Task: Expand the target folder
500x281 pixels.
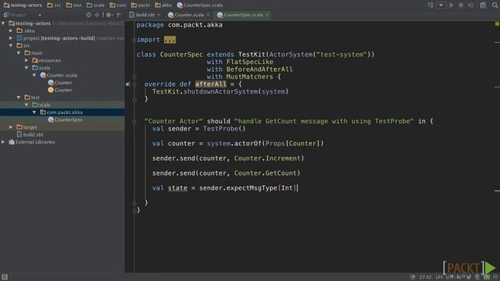Action: tap(11, 127)
